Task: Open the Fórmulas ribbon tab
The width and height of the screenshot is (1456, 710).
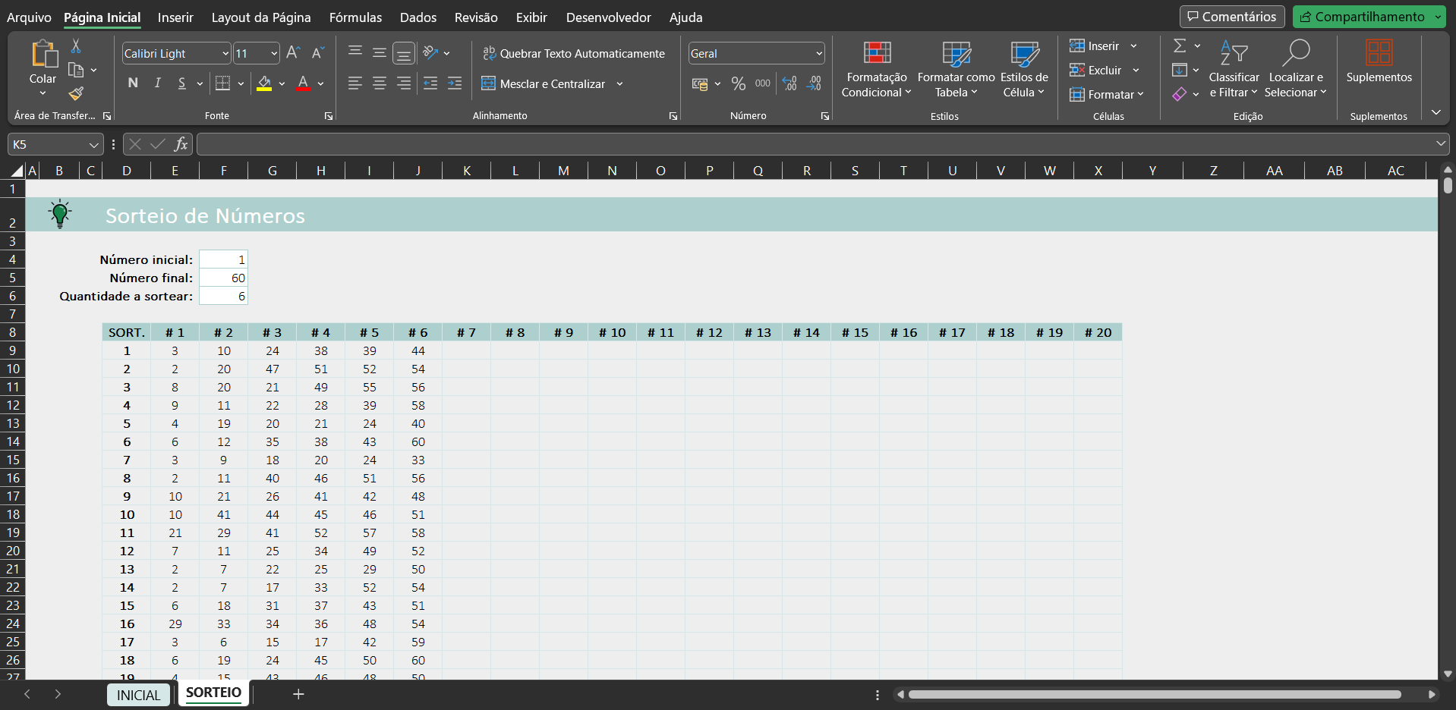Action: pyautogui.click(x=355, y=17)
